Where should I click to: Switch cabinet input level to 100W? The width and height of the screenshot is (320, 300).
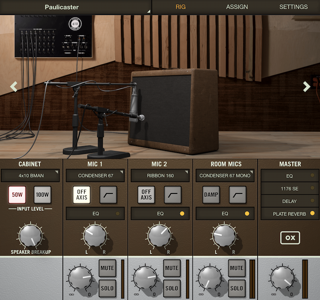coord(42,195)
